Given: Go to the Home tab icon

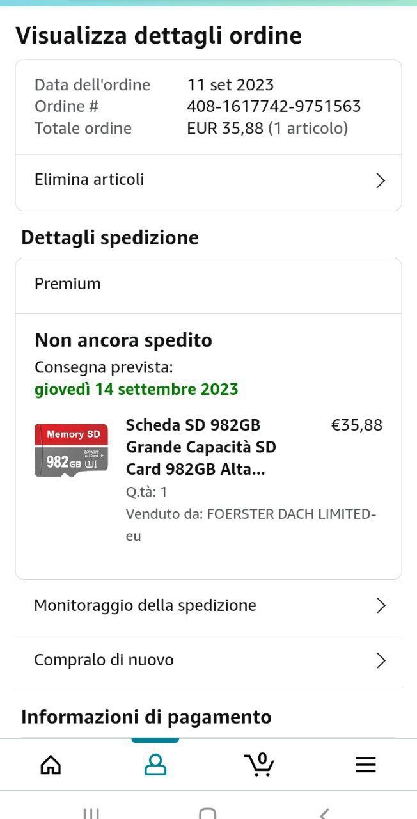Looking at the screenshot, I should point(51,765).
